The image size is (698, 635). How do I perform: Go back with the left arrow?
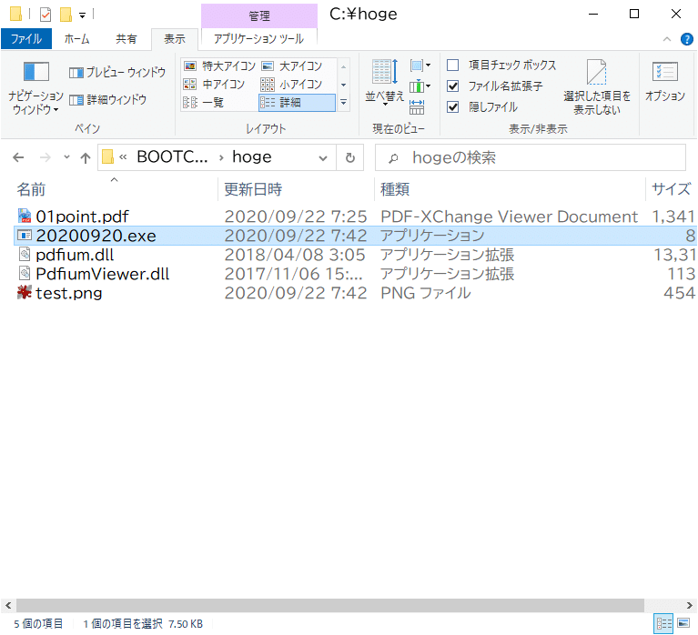point(18,157)
